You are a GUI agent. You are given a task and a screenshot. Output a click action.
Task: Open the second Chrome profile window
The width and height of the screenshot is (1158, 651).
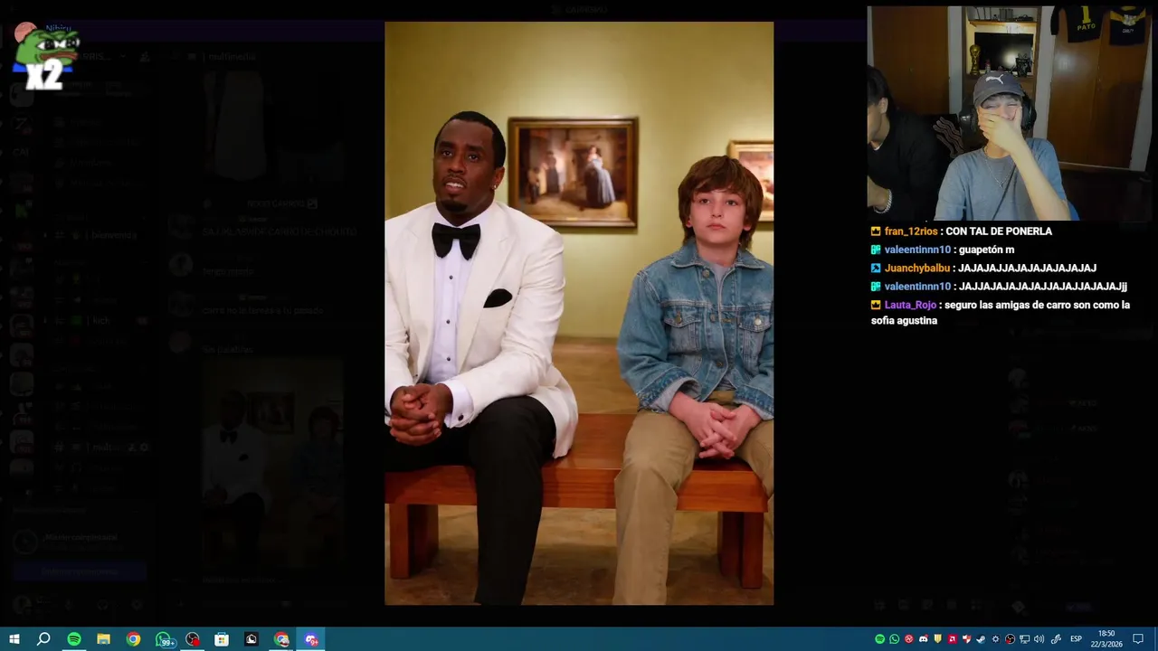point(281,639)
